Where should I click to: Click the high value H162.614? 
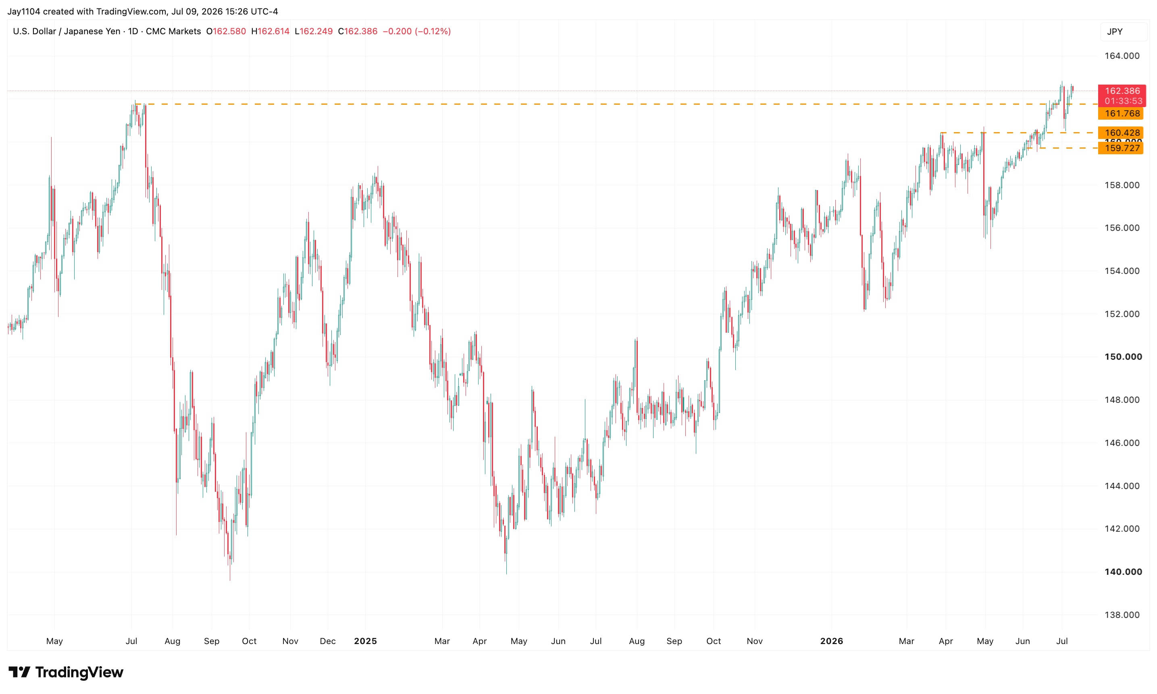270,31
